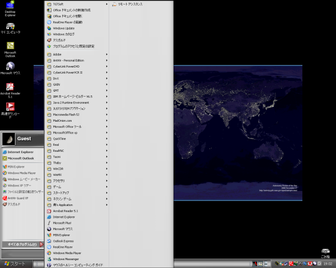
Task: Open Microsoft Mouse desktop shortcut
Action: (10, 68)
